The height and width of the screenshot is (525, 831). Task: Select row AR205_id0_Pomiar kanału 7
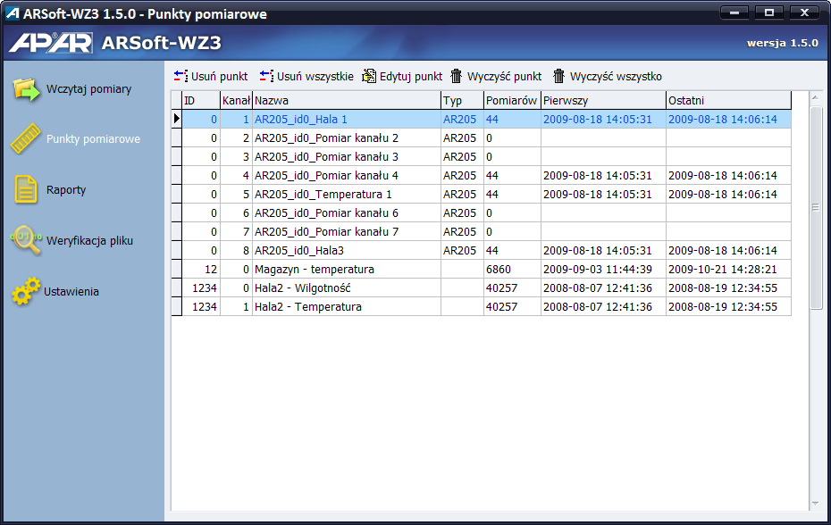coord(482,231)
